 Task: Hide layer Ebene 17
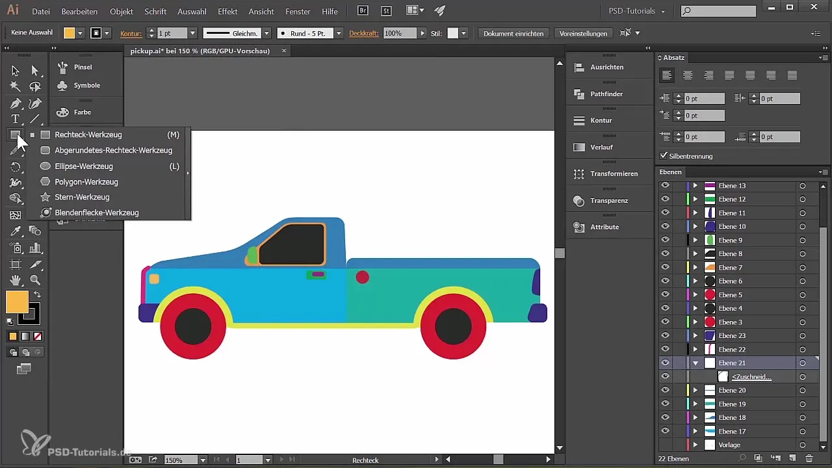point(665,431)
